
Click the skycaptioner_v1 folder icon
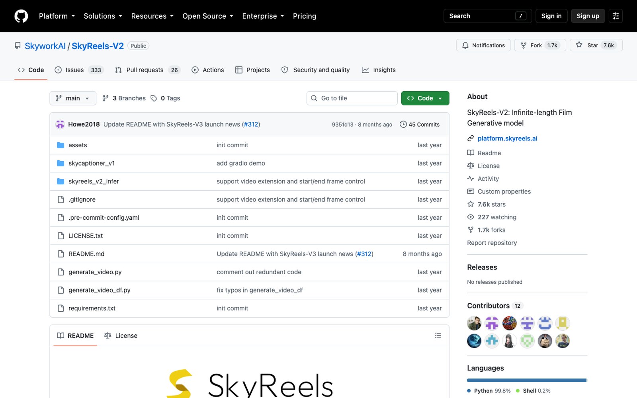(x=61, y=163)
